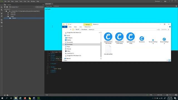Viewport: 178px width, 100px height.
Task: Open Dreamweaver's Site menu
Action: (28, 1)
